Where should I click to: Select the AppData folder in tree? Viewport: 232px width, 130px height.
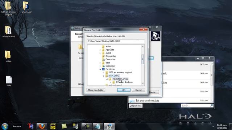[x=109, y=50]
